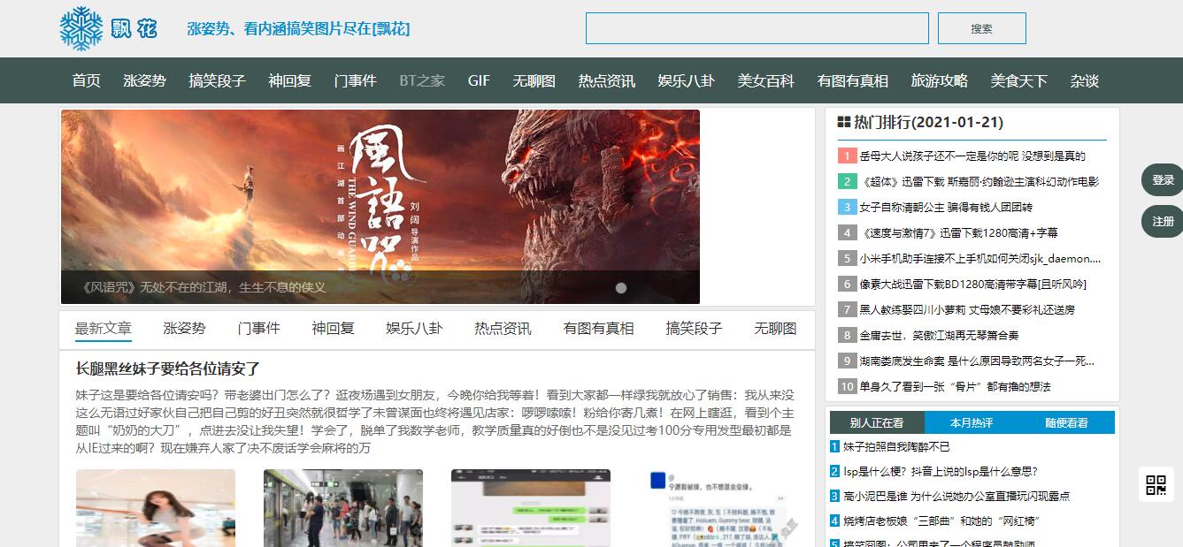Open ranking 4 《速度与激情7》 link

[958, 233]
